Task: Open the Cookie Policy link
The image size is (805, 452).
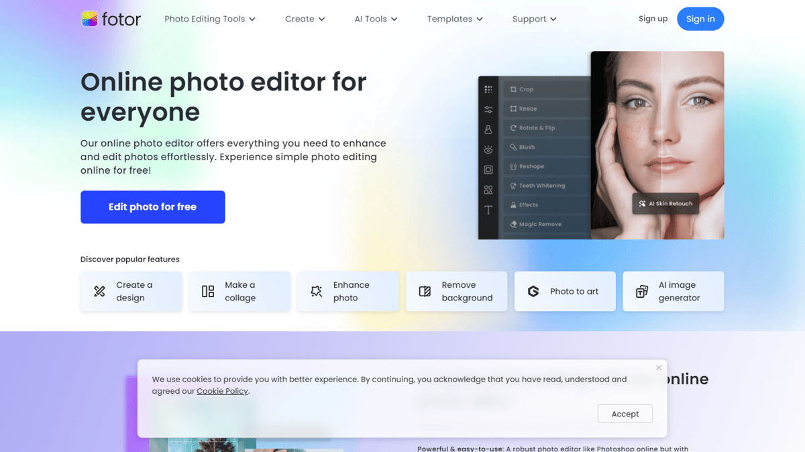Action: point(222,391)
